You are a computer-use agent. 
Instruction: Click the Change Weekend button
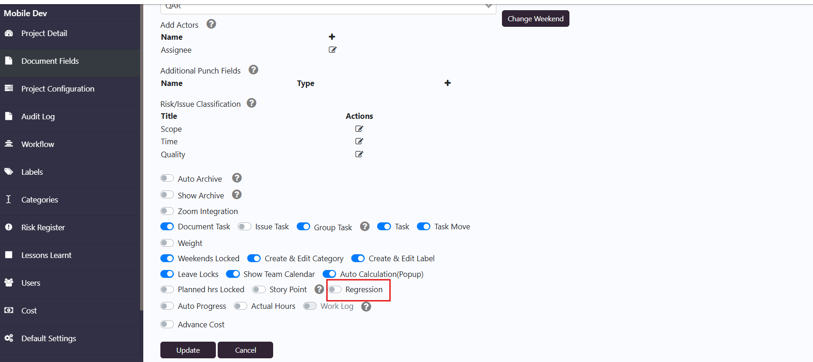536,18
